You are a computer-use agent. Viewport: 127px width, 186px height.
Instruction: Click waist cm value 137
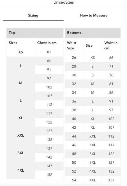(111, 180)
